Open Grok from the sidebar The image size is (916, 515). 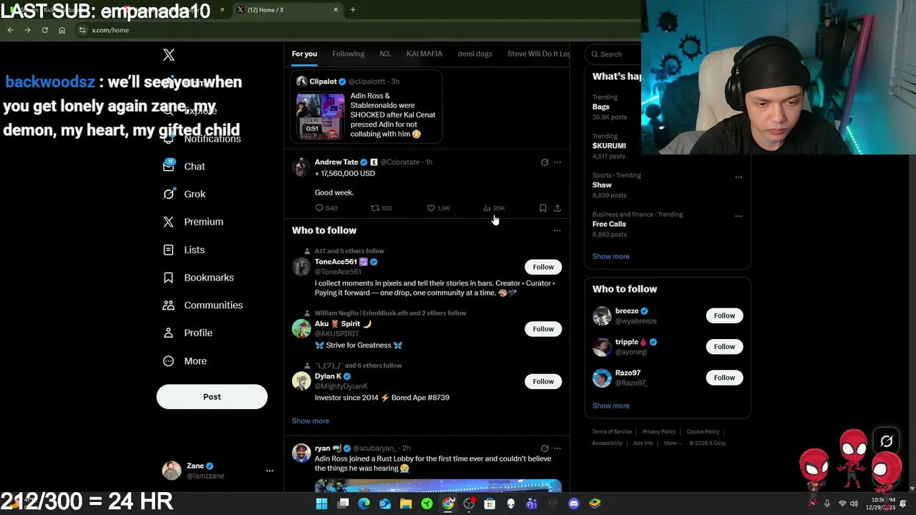[x=185, y=194]
